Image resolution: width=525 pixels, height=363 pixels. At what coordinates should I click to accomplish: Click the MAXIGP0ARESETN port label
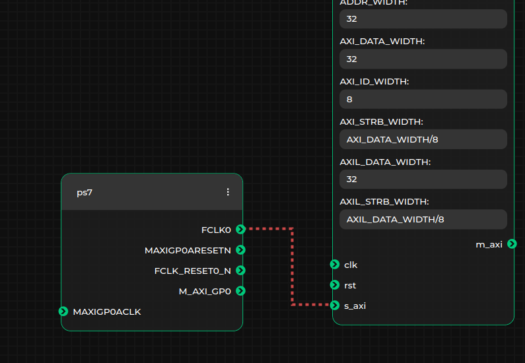pyautogui.click(x=188, y=250)
